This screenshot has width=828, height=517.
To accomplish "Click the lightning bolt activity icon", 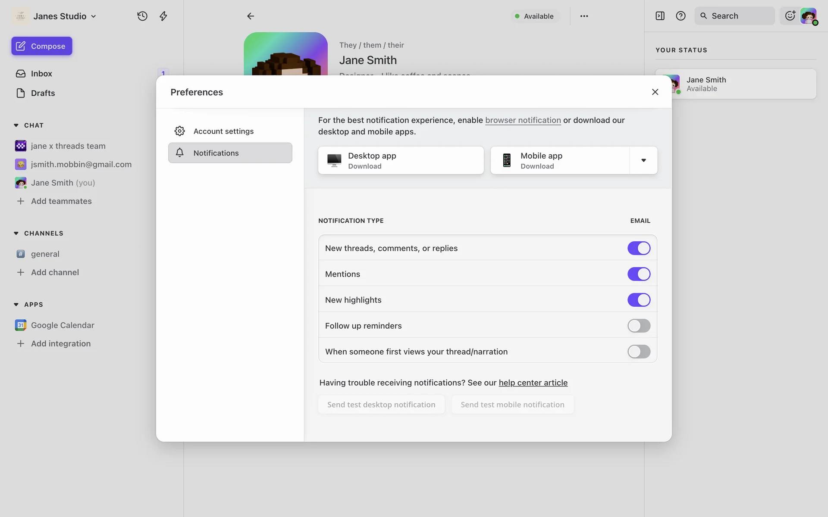I will [x=163, y=16].
